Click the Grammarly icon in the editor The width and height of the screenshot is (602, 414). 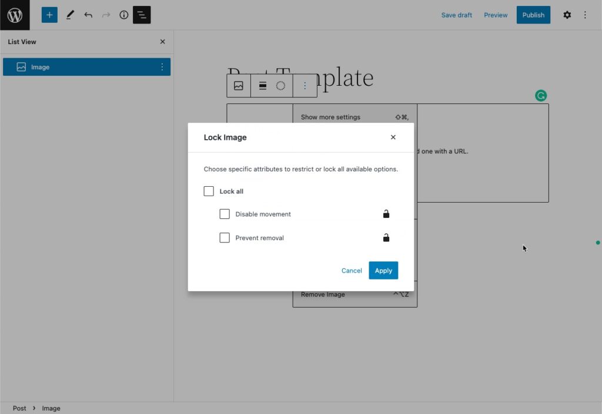540,95
